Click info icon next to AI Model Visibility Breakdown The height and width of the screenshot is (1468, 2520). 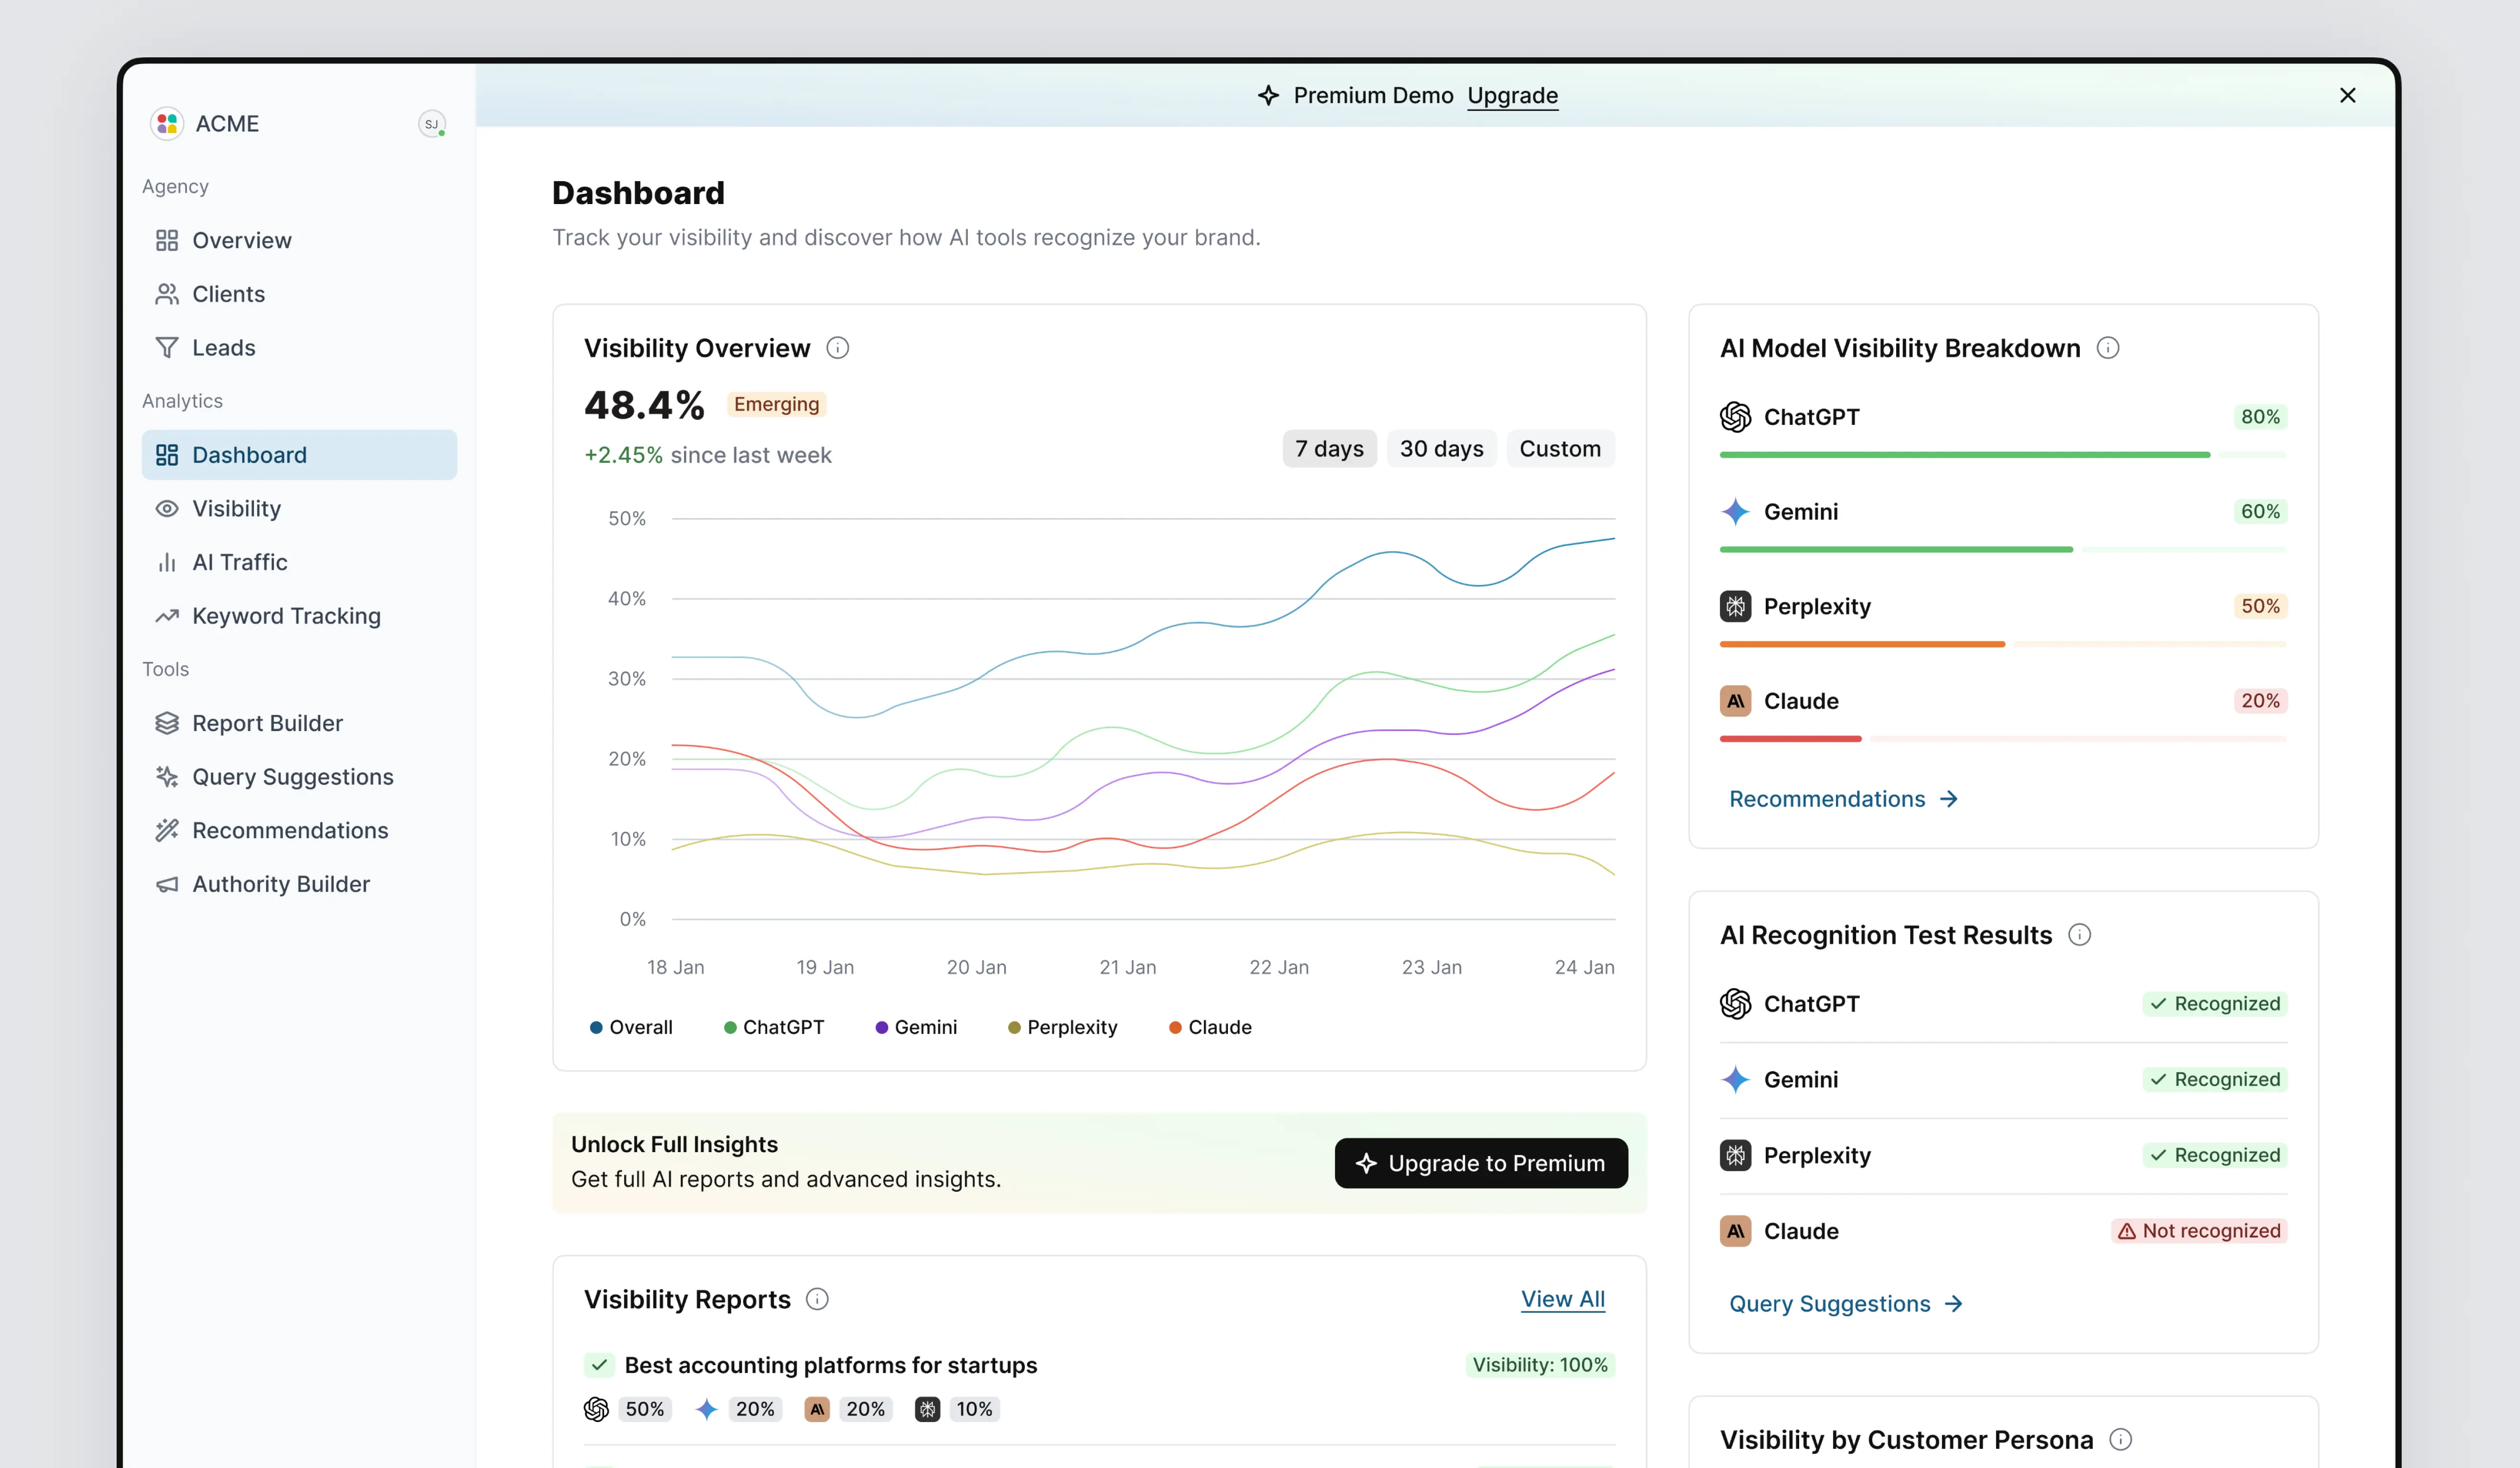point(2107,348)
